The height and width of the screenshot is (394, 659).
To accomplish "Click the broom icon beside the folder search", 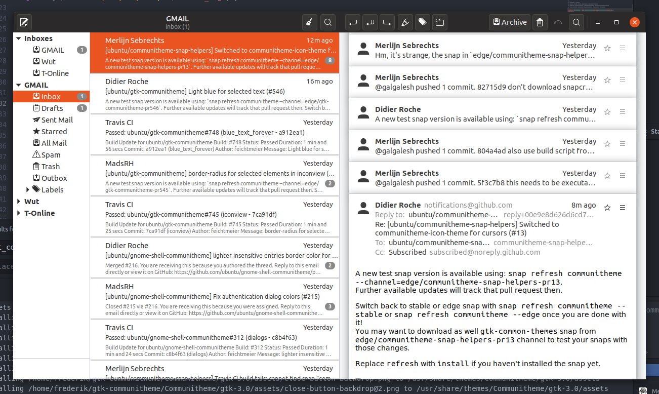I will [x=310, y=22].
